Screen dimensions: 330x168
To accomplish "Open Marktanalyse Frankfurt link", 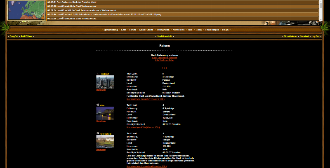I will (146, 99).
